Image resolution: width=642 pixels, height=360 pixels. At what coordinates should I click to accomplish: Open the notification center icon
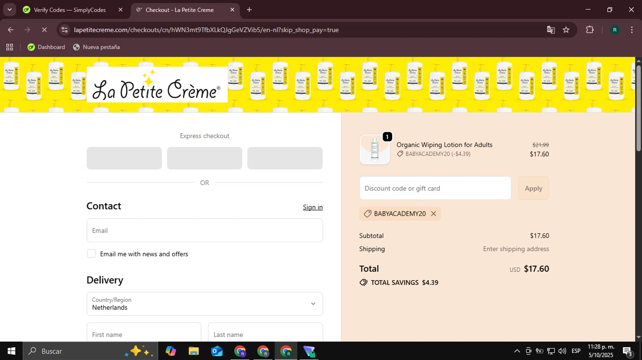(628, 351)
